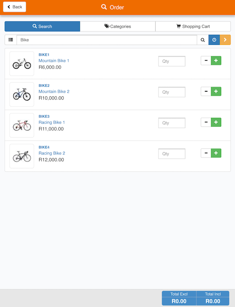Image resolution: width=235 pixels, height=307 pixels.
Task: Decrease Mountain Bike 1 quantity with minus
Action: point(206,61)
